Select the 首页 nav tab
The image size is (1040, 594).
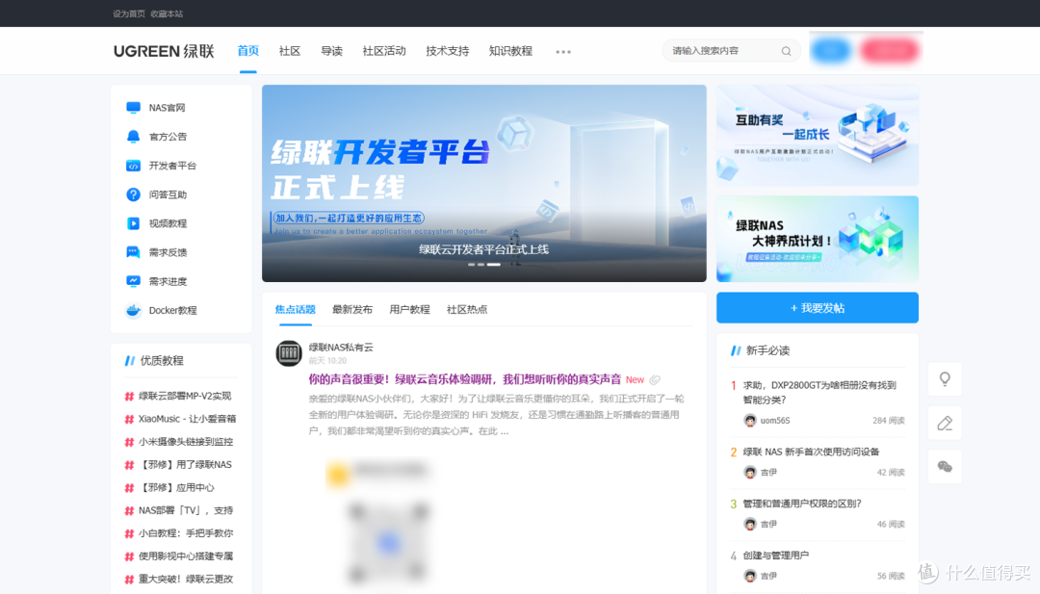(248, 51)
